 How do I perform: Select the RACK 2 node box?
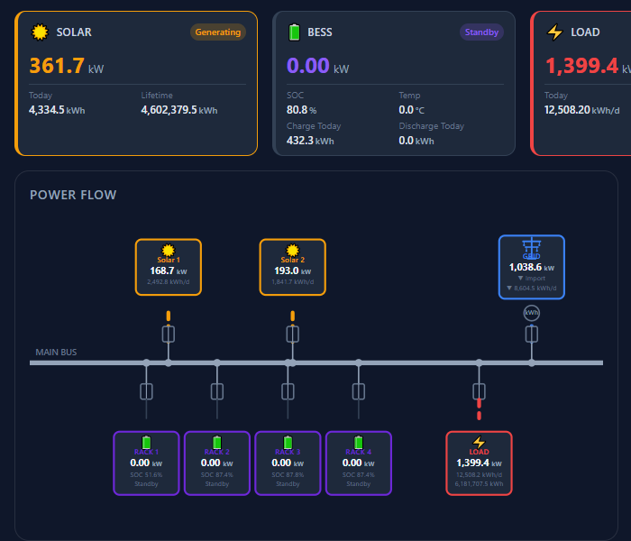pyautogui.click(x=217, y=463)
